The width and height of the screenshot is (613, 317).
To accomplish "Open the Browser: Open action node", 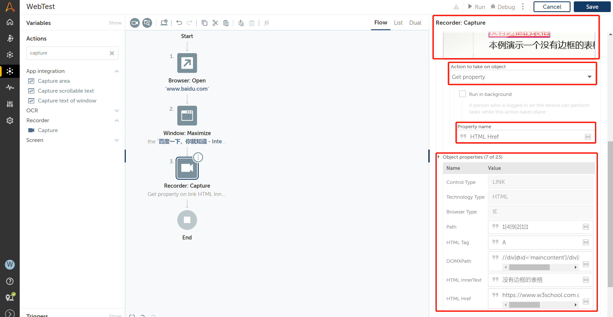I will [x=187, y=63].
